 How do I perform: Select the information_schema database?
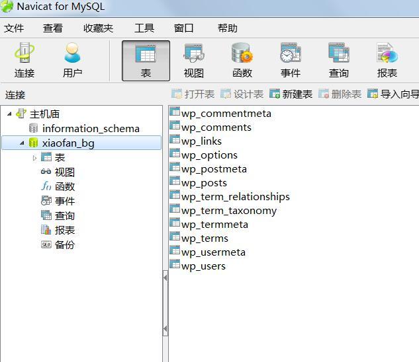tap(91, 129)
